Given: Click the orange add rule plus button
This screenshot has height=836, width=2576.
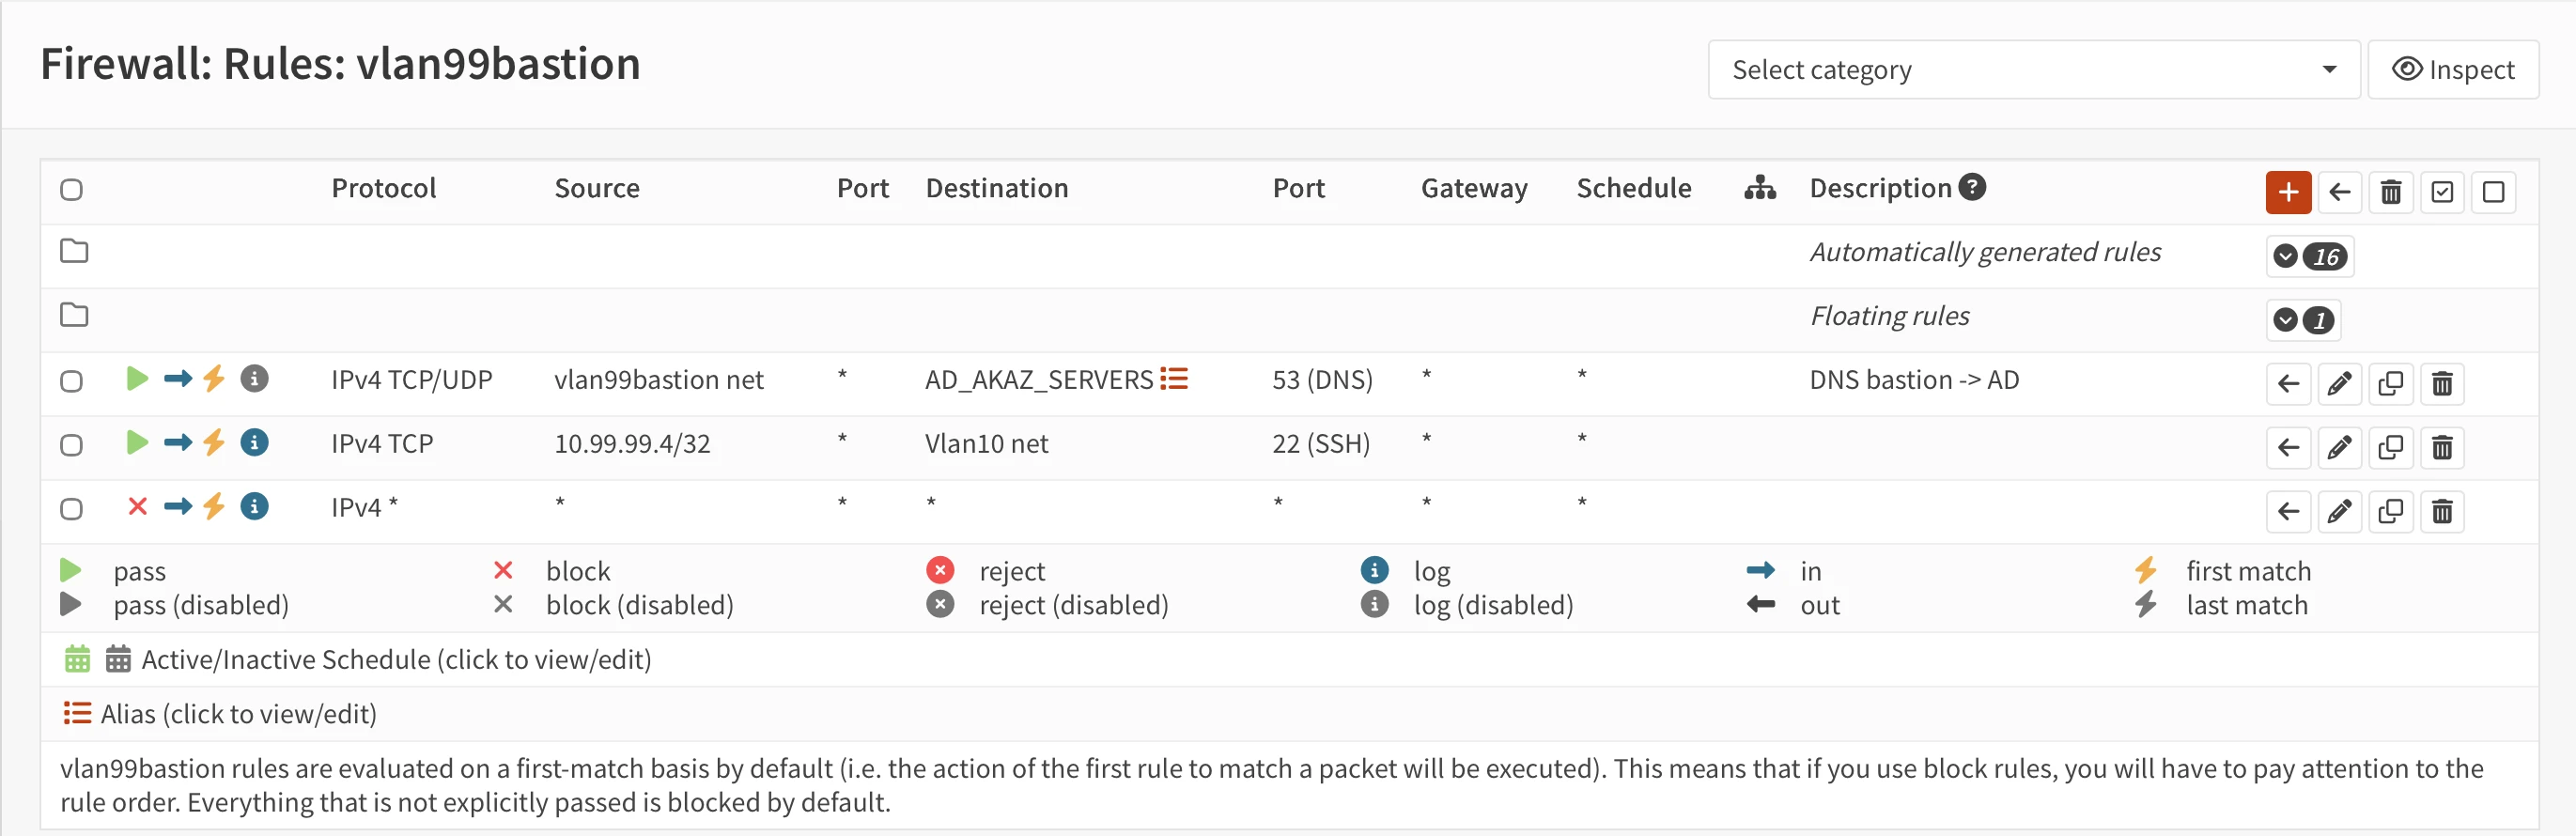Looking at the screenshot, I should 2287,192.
